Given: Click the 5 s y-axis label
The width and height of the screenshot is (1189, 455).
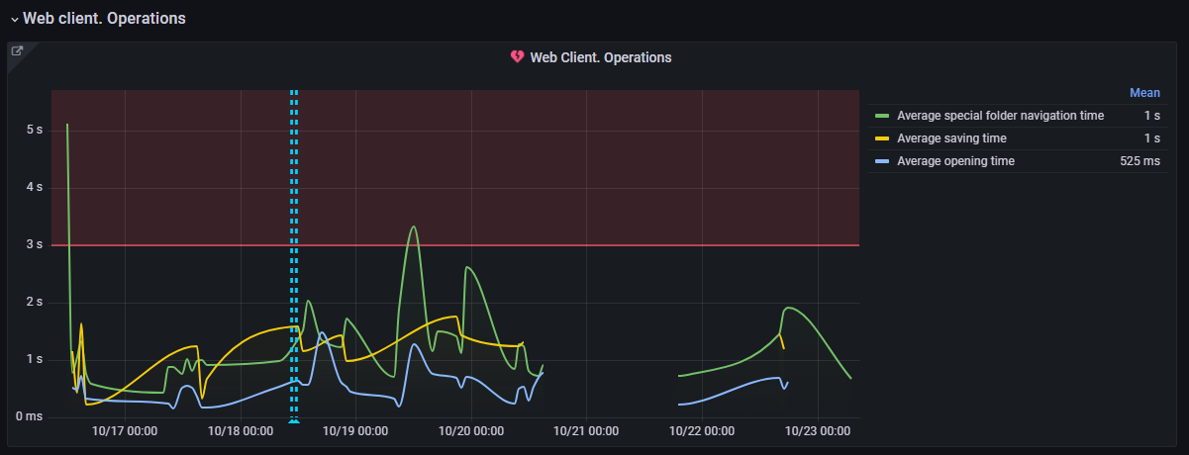Looking at the screenshot, I should [x=34, y=130].
